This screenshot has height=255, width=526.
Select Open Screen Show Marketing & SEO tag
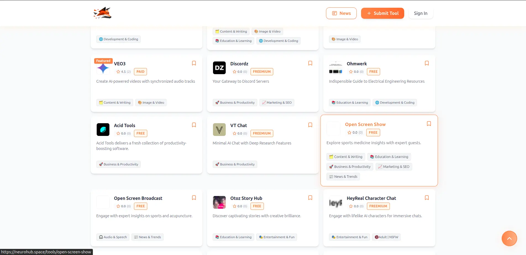tap(394, 167)
